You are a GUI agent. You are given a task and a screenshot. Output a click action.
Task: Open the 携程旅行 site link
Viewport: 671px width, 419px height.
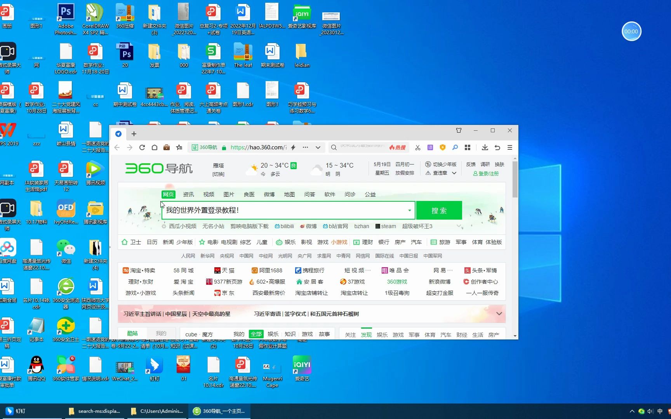coord(309,270)
